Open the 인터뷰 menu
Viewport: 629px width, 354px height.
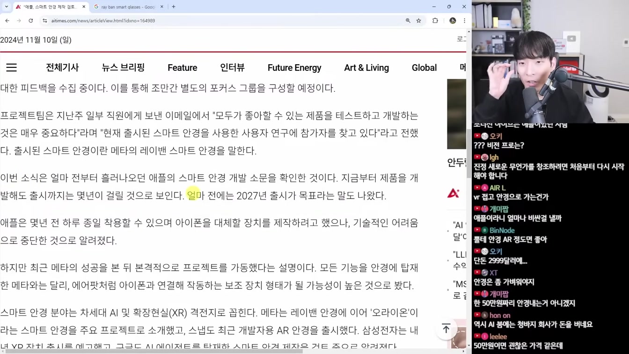[x=233, y=68]
